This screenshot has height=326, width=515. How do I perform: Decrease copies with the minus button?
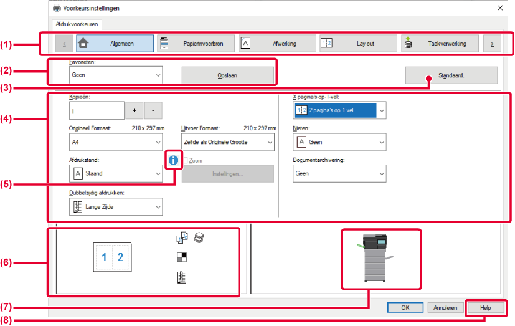coord(153,111)
